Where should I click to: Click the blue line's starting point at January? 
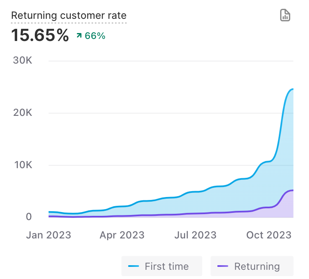coord(49,212)
